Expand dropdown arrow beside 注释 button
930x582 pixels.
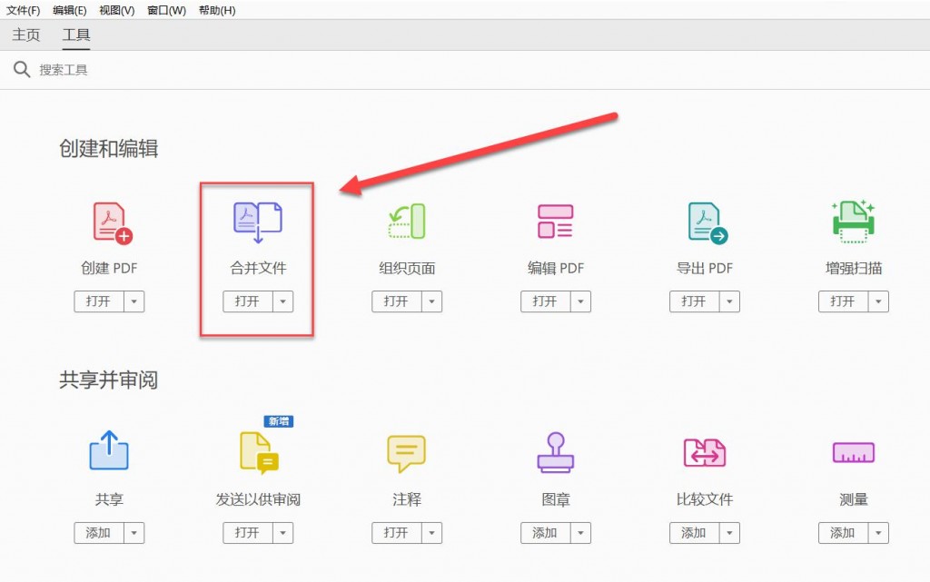pos(431,533)
